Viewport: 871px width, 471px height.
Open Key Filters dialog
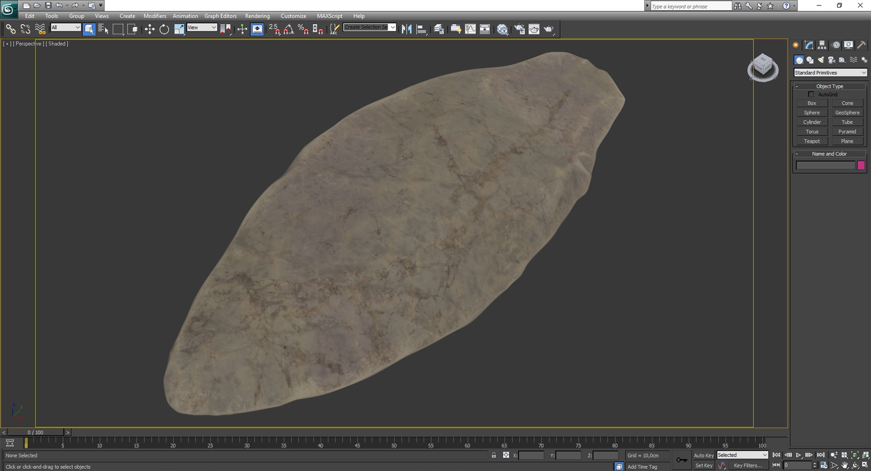click(x=748, y=466)
